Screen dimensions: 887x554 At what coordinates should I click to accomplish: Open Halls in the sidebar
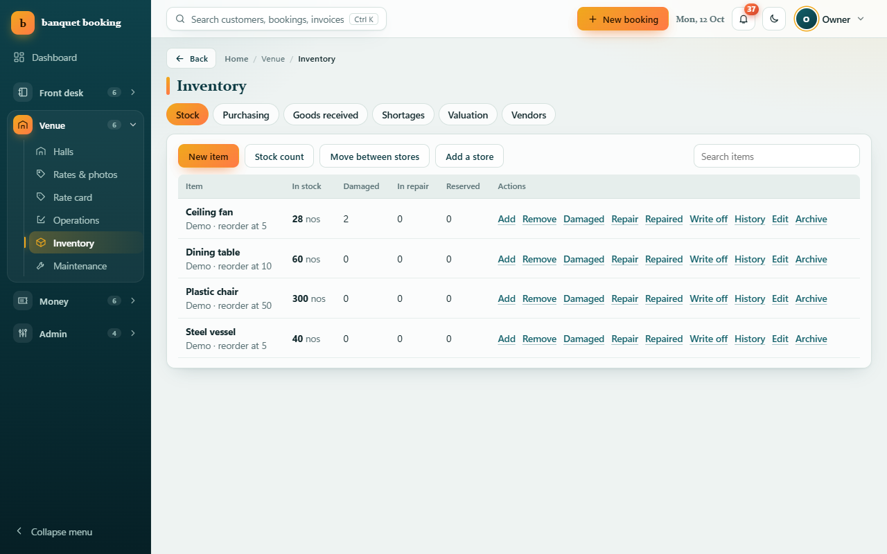(x=86, y=152)
